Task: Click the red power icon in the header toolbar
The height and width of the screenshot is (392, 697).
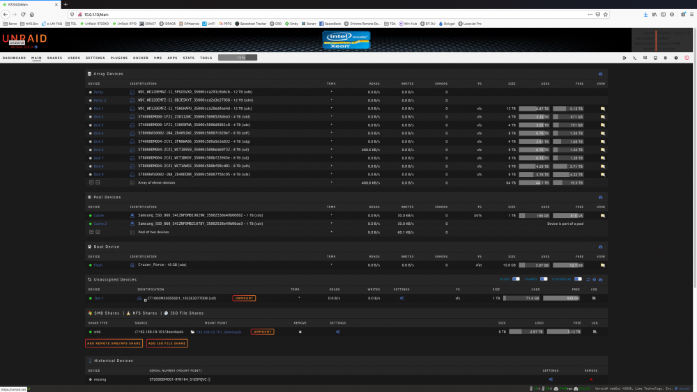Action: 687,58
